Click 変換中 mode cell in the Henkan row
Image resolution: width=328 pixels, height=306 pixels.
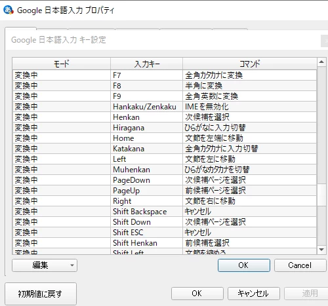pyautogui.click(x=62, y=117)
